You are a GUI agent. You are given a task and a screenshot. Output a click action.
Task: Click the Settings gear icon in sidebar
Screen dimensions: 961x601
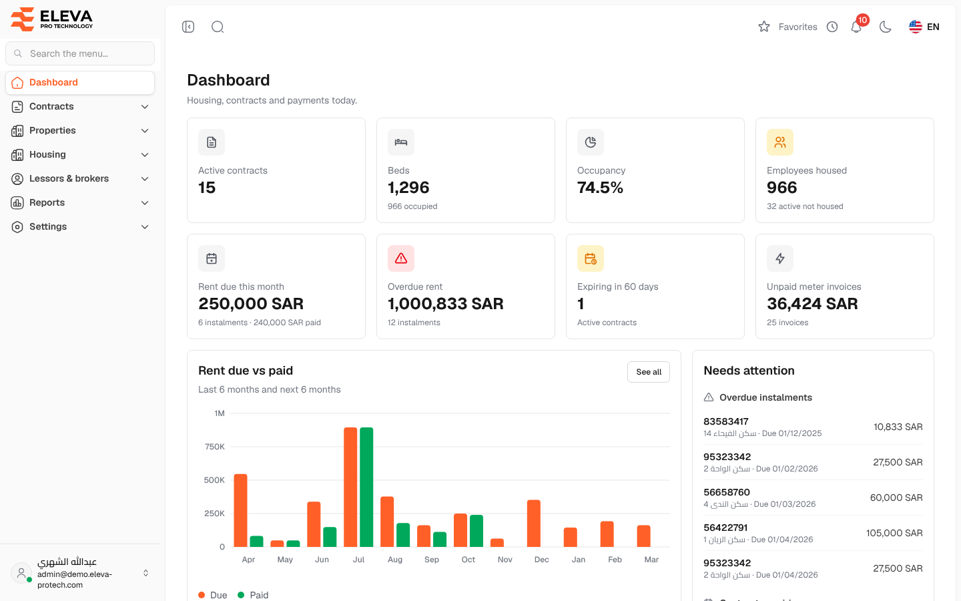(x=17, y=227)
